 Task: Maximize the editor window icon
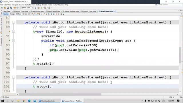(x=182, y=11)
